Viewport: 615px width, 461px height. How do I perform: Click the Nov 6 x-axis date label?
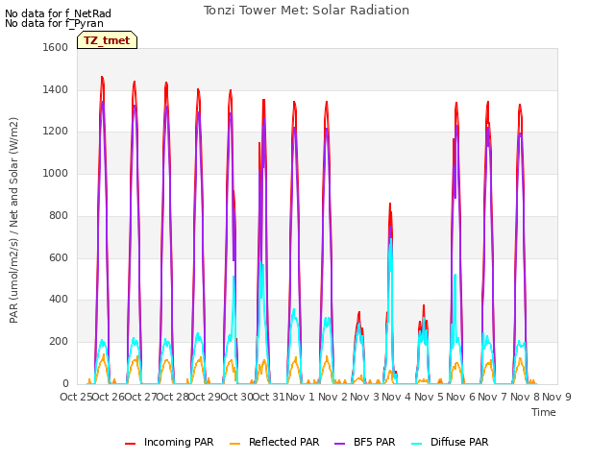pos(461,397)
